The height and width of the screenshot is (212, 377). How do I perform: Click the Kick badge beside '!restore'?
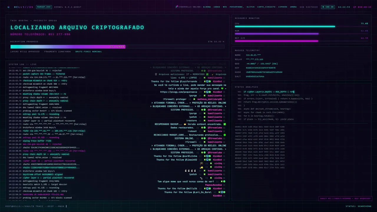pyautogui.click(x=204, y=120)
